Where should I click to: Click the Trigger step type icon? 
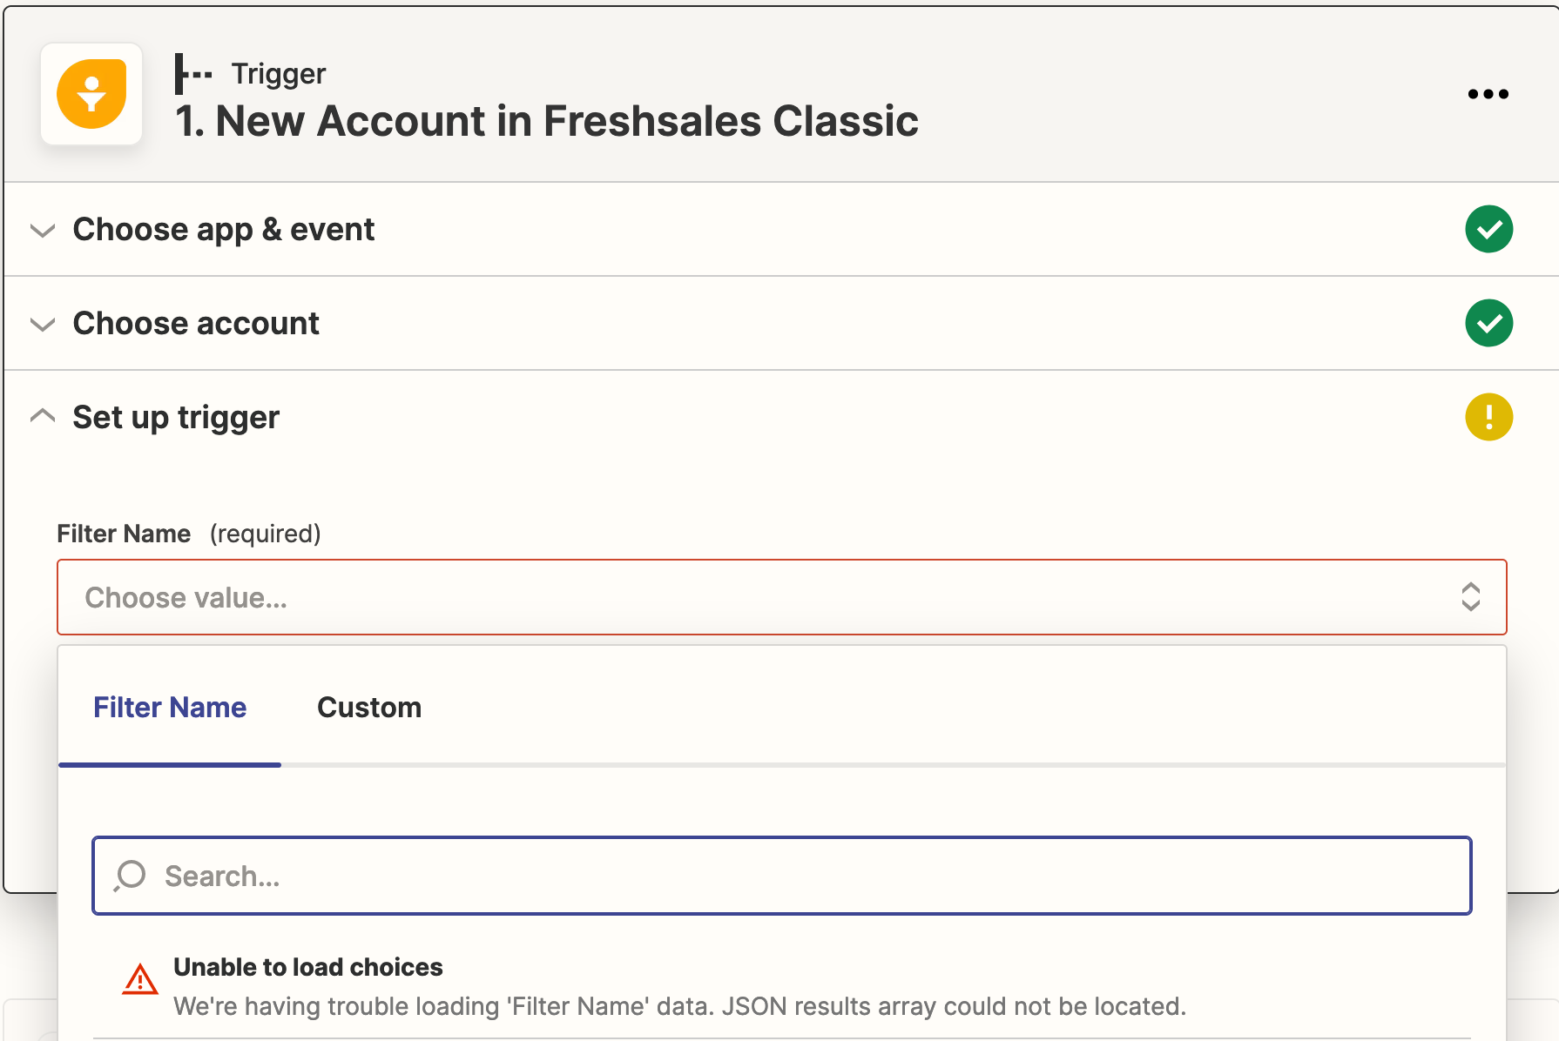tap(193, 74)
